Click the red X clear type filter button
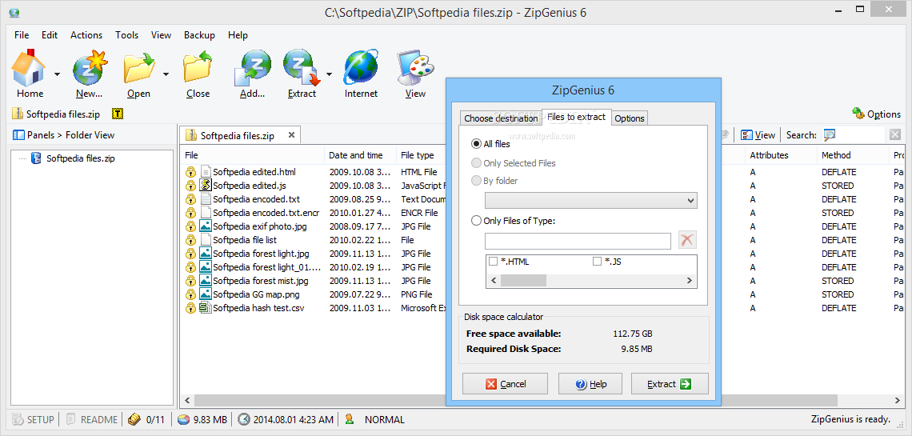The image size is (912, 436). (x=687, y=240)
